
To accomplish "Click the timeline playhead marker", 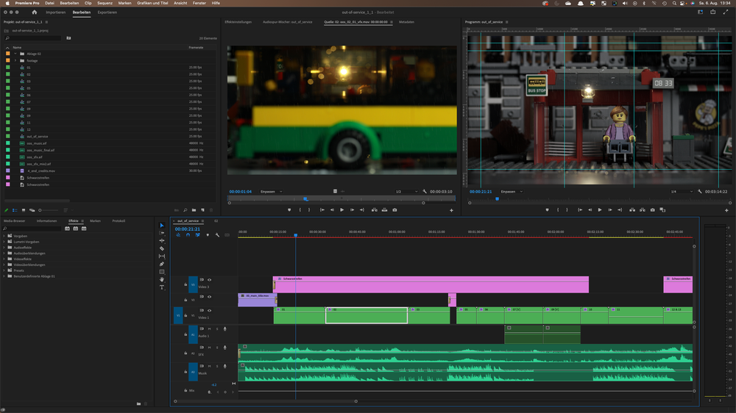I will tap(296, 235).
